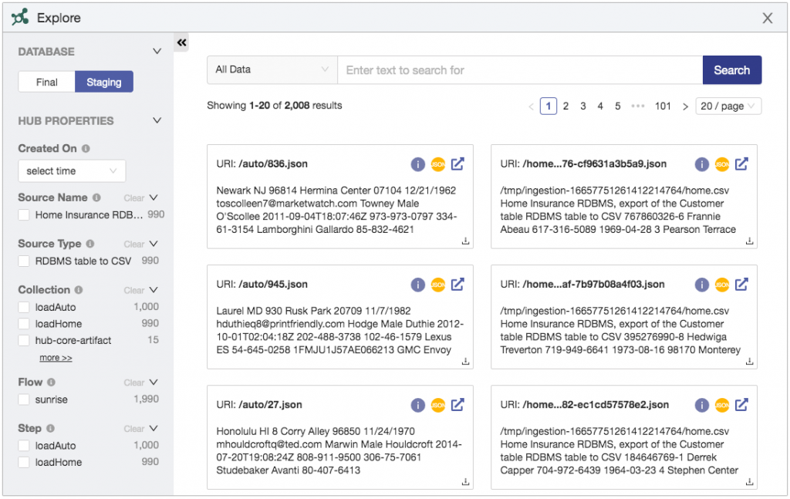The width and height of the screenshot is (790, 499).
Task: View raw JSON for the /auto/945.json result
Action: coord(438,285)
